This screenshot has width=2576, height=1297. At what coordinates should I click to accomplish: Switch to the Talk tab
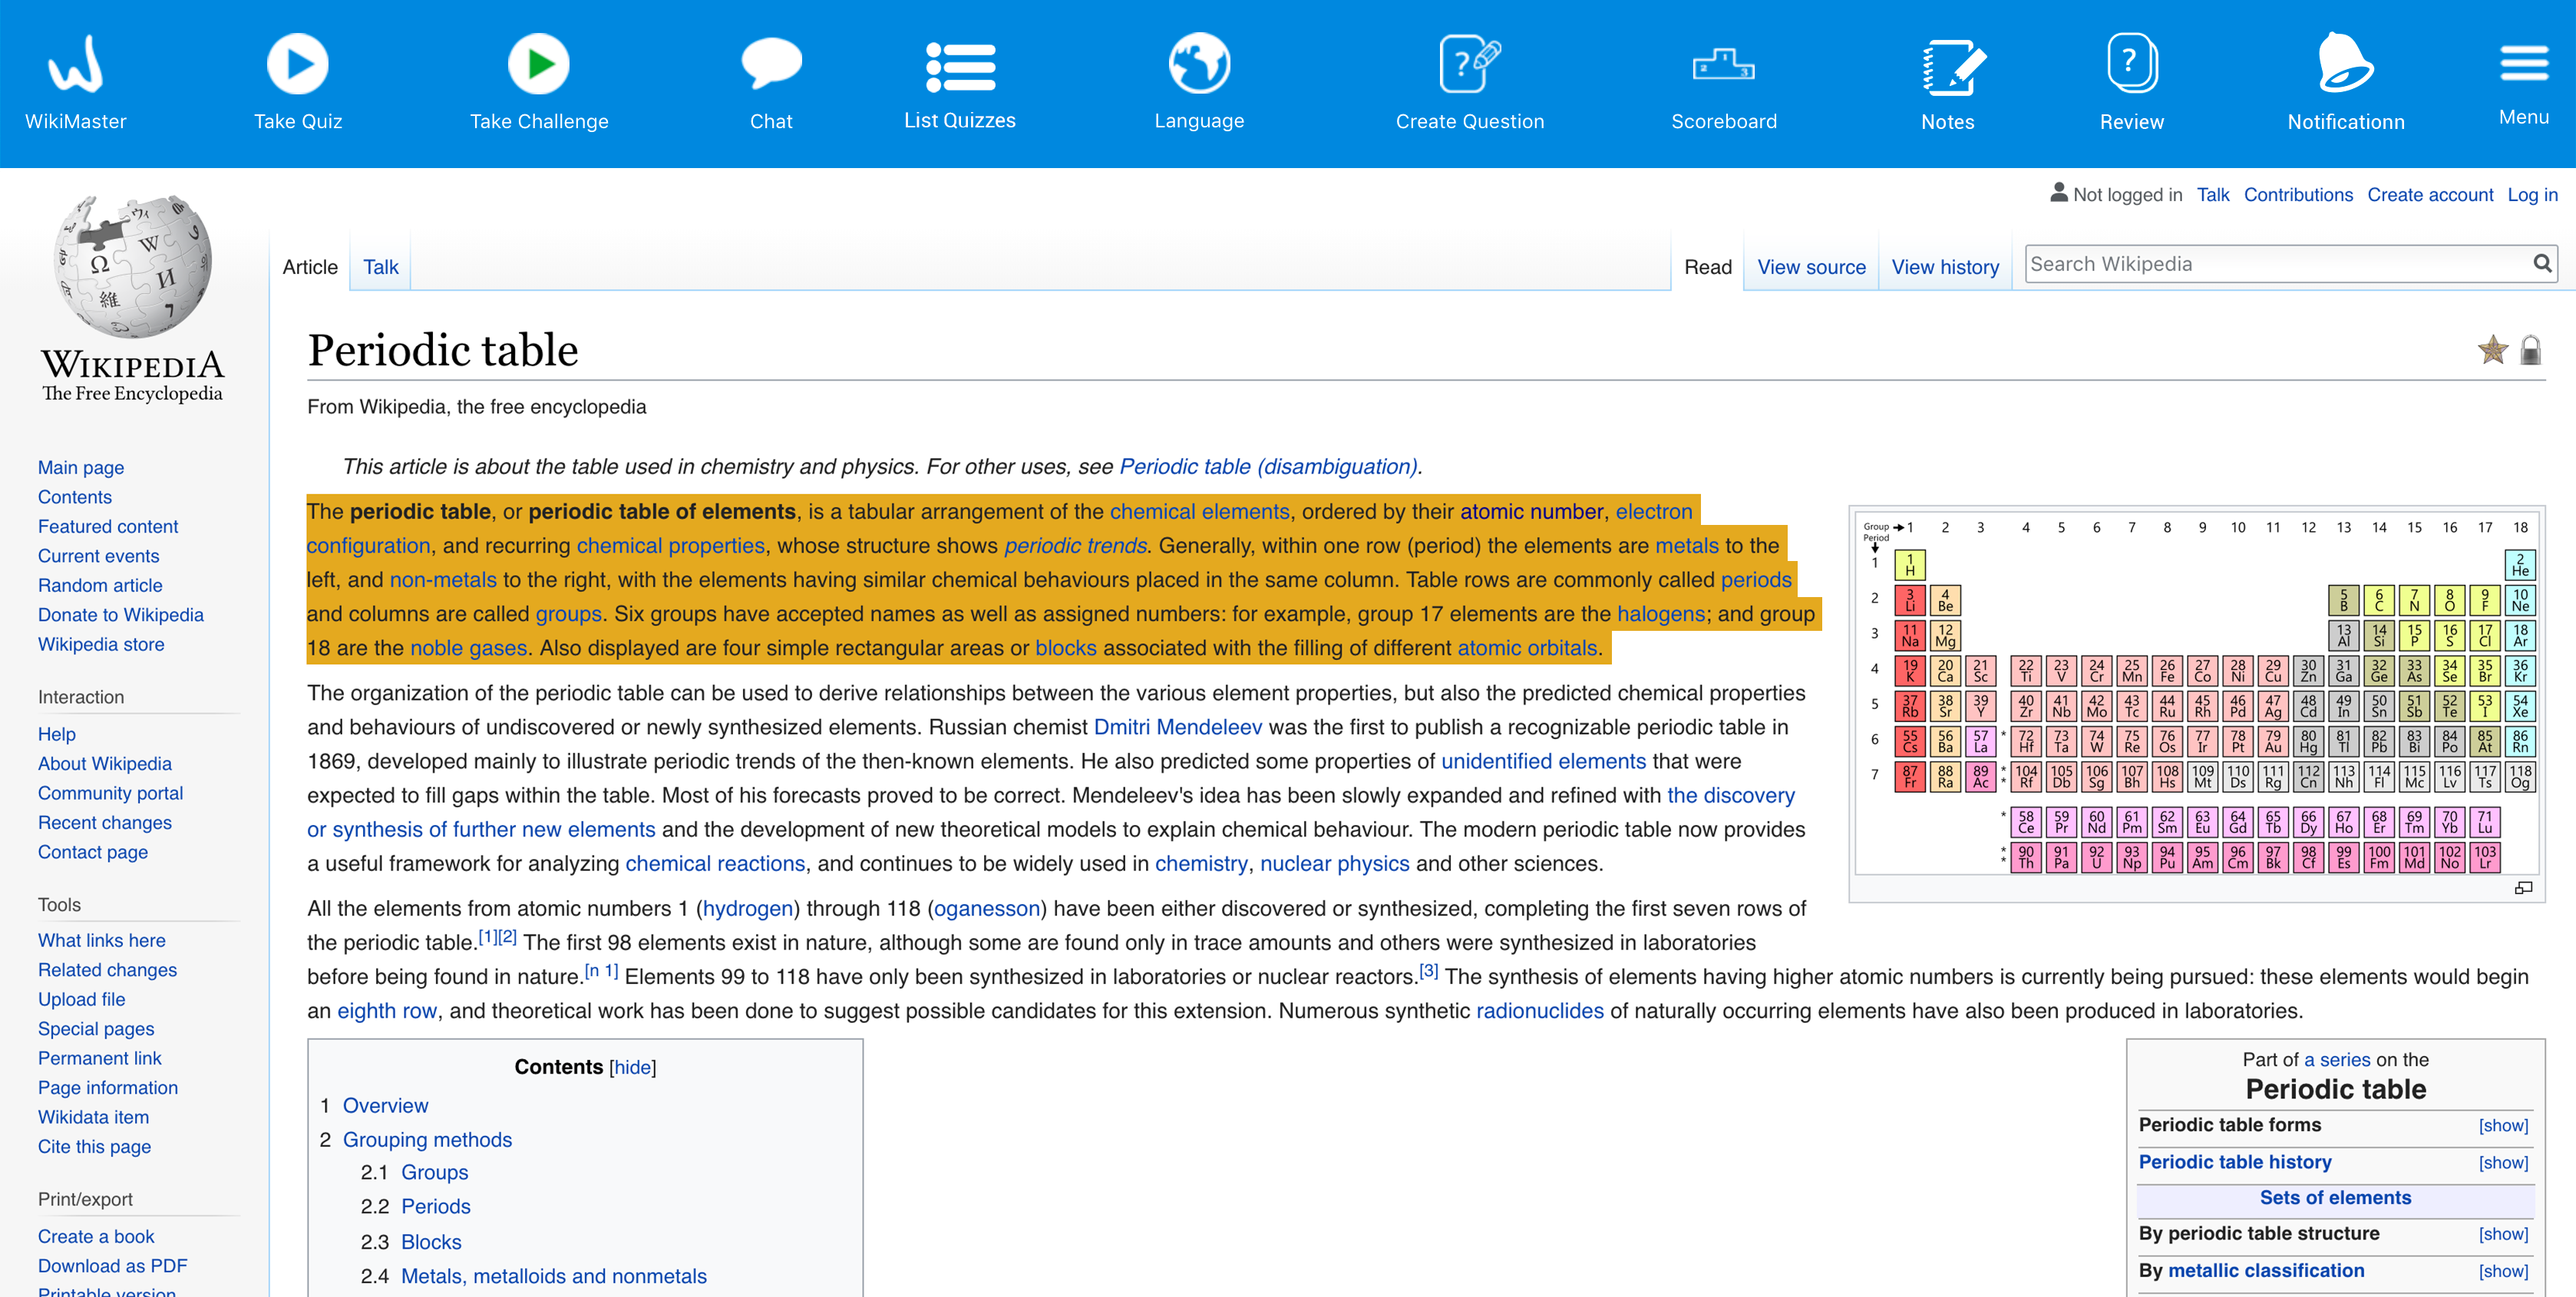[x=380, y=267]
